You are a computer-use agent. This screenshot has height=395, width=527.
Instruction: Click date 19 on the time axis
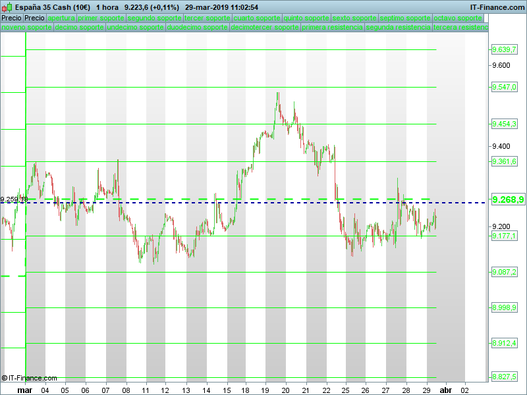265,390
